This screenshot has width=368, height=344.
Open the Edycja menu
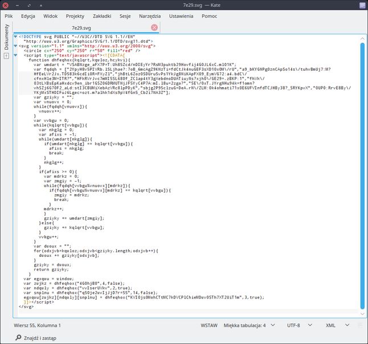28,16
